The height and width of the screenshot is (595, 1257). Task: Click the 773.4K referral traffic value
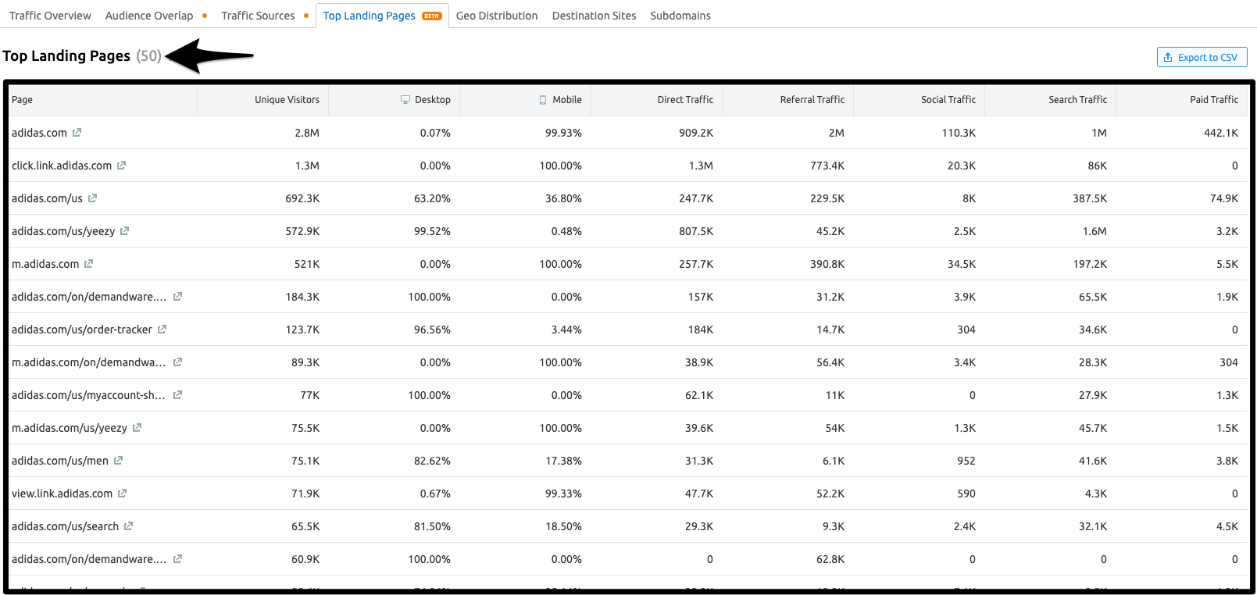827,166
